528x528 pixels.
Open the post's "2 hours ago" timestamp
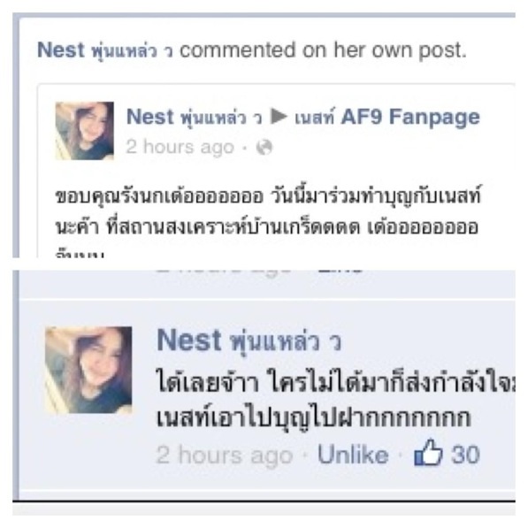(x=180, y=147)
